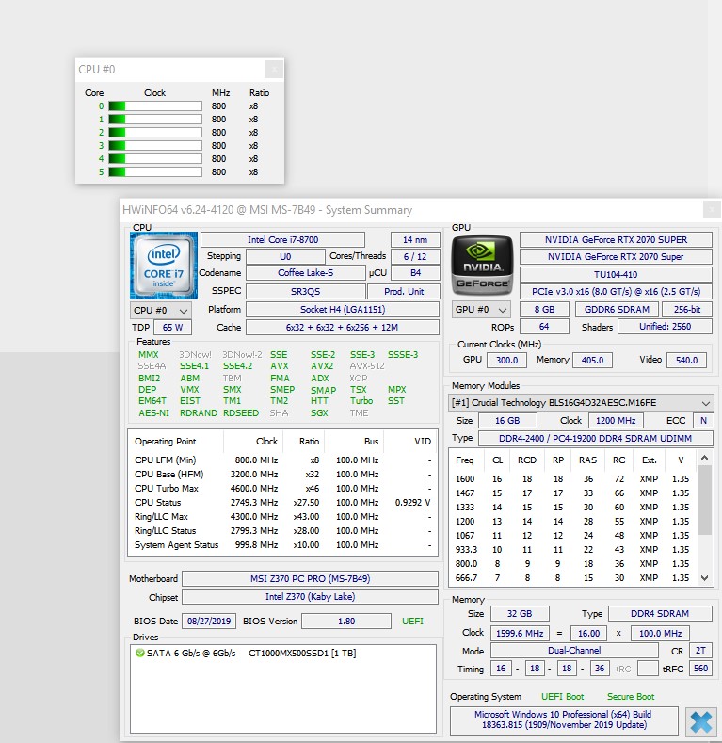722x743 pixels.
Task: Click the UEFI Boot label
Action: coord(562,697)
